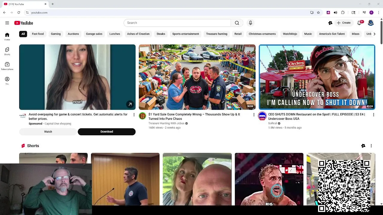This screenshot has width=383, height=215.
Task: Click the sparkle icon in Shorts header
Action: pos(363,146)
